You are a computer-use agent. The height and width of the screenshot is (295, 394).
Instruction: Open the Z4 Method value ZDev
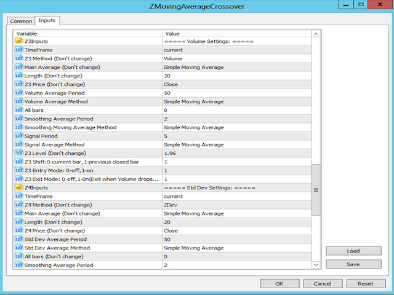[x=237, y=205]
